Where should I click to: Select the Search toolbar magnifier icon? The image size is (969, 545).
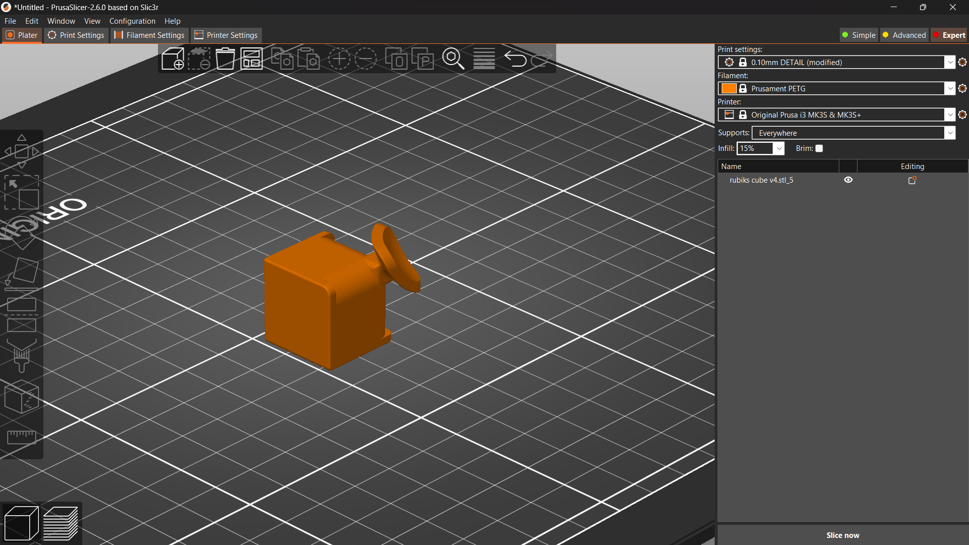point(453,59)
